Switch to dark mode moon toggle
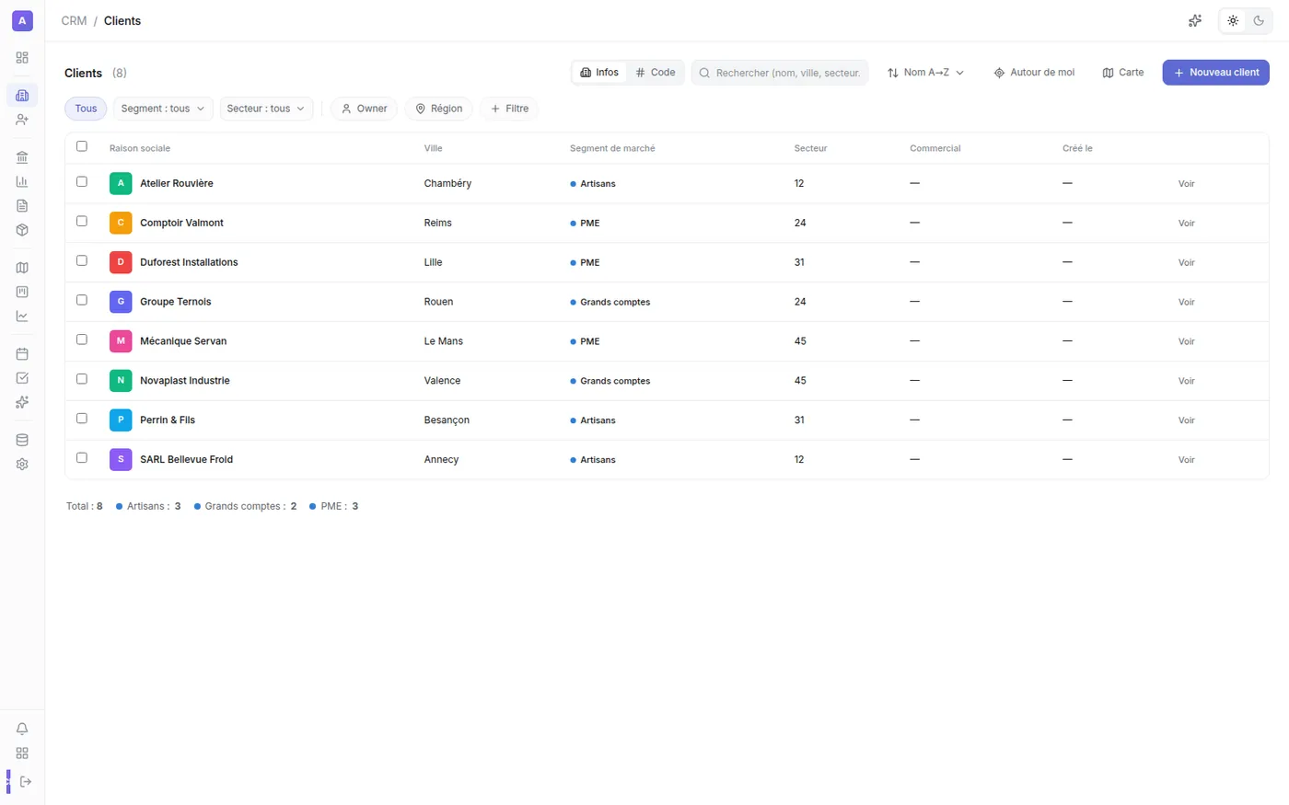Image resolution: width=1289 pixels, height=805 pixels. coord(1259,20)
